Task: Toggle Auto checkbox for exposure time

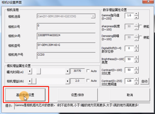Action: pyautogui.click(x=88, y=71)
